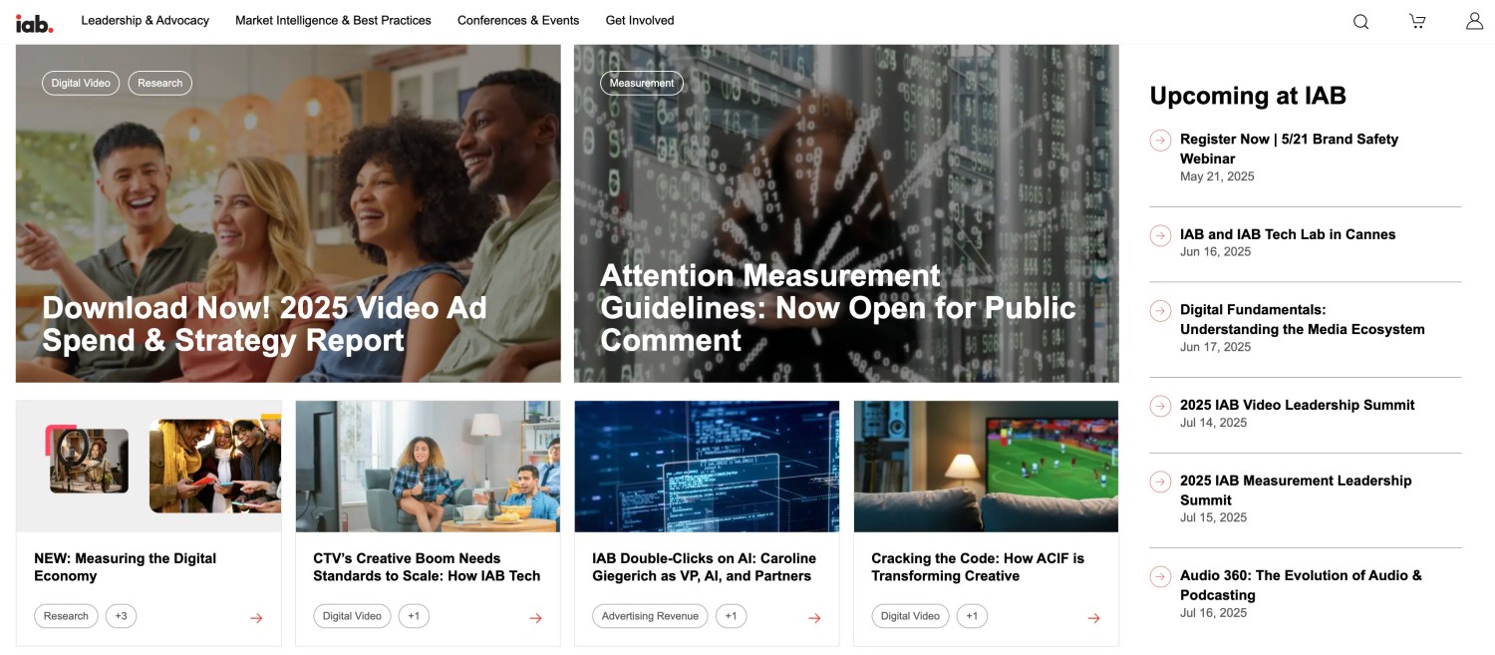
Task: Click arrow icon beside Brand Safety Webinar
Action: pos(1160,141)
